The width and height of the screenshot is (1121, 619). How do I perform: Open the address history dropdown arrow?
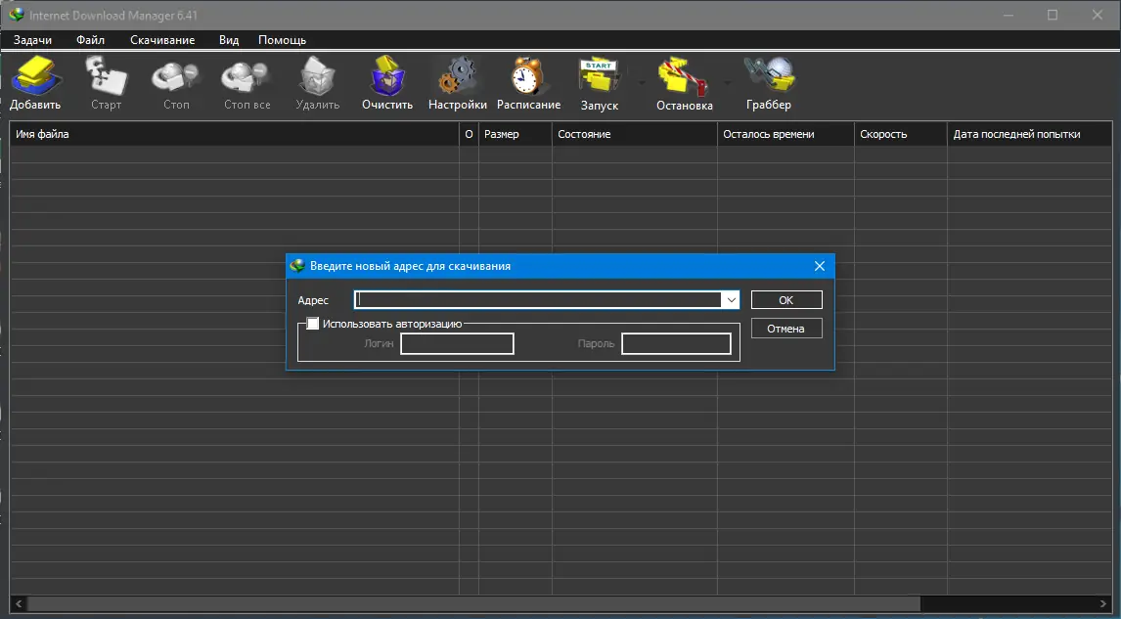pyautogui.click(x=731, y=299)
